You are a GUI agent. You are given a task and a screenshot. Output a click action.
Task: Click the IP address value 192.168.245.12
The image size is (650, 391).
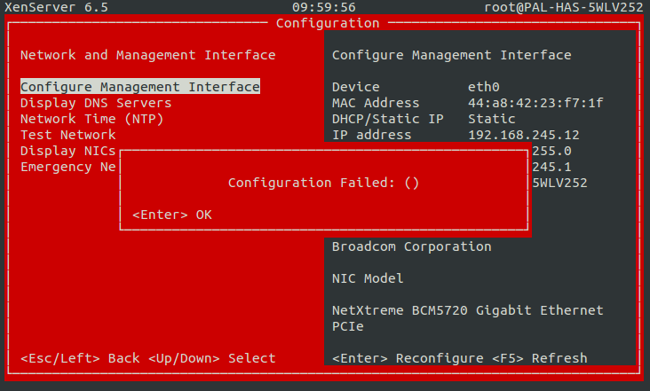(523, 135)
